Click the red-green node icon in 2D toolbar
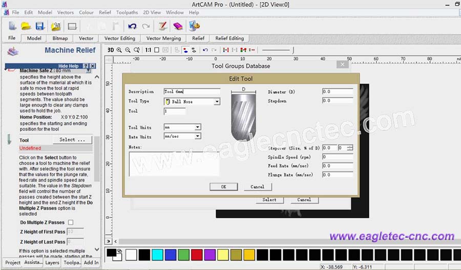The height and width of the screenshot is (270, 461). [243, 50]
